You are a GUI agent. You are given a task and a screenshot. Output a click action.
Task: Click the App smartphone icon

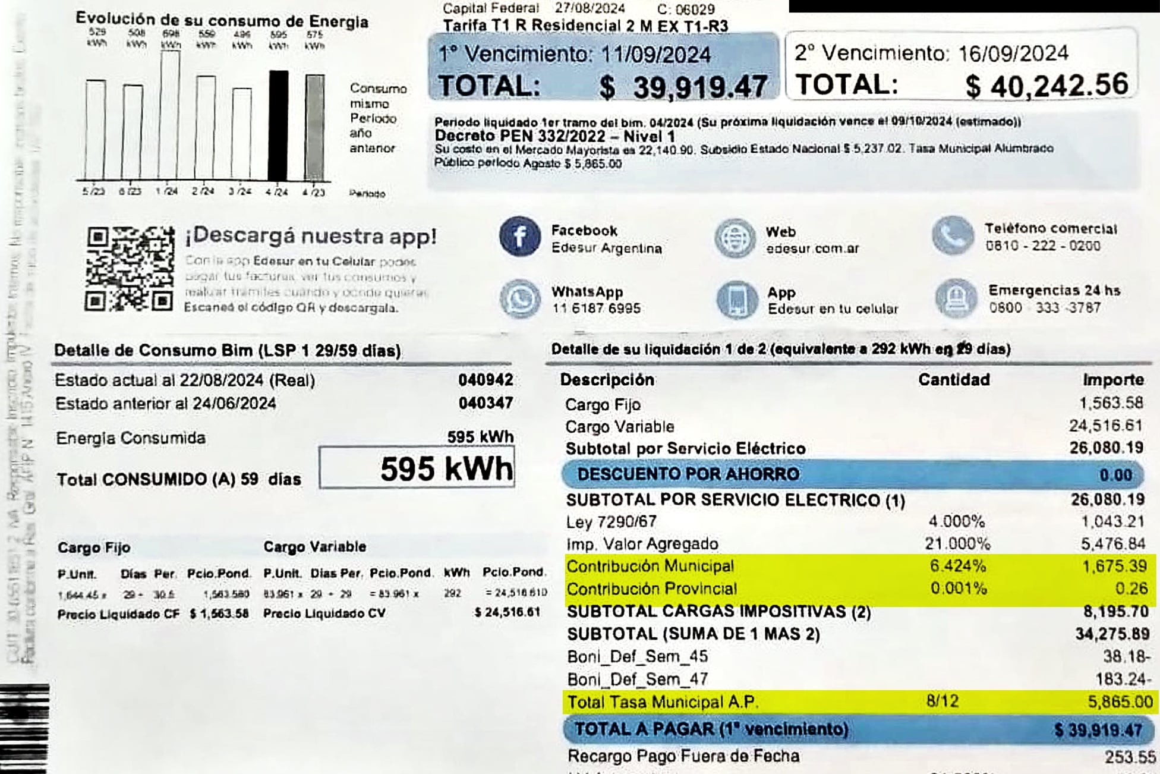[x=736, y=300]
